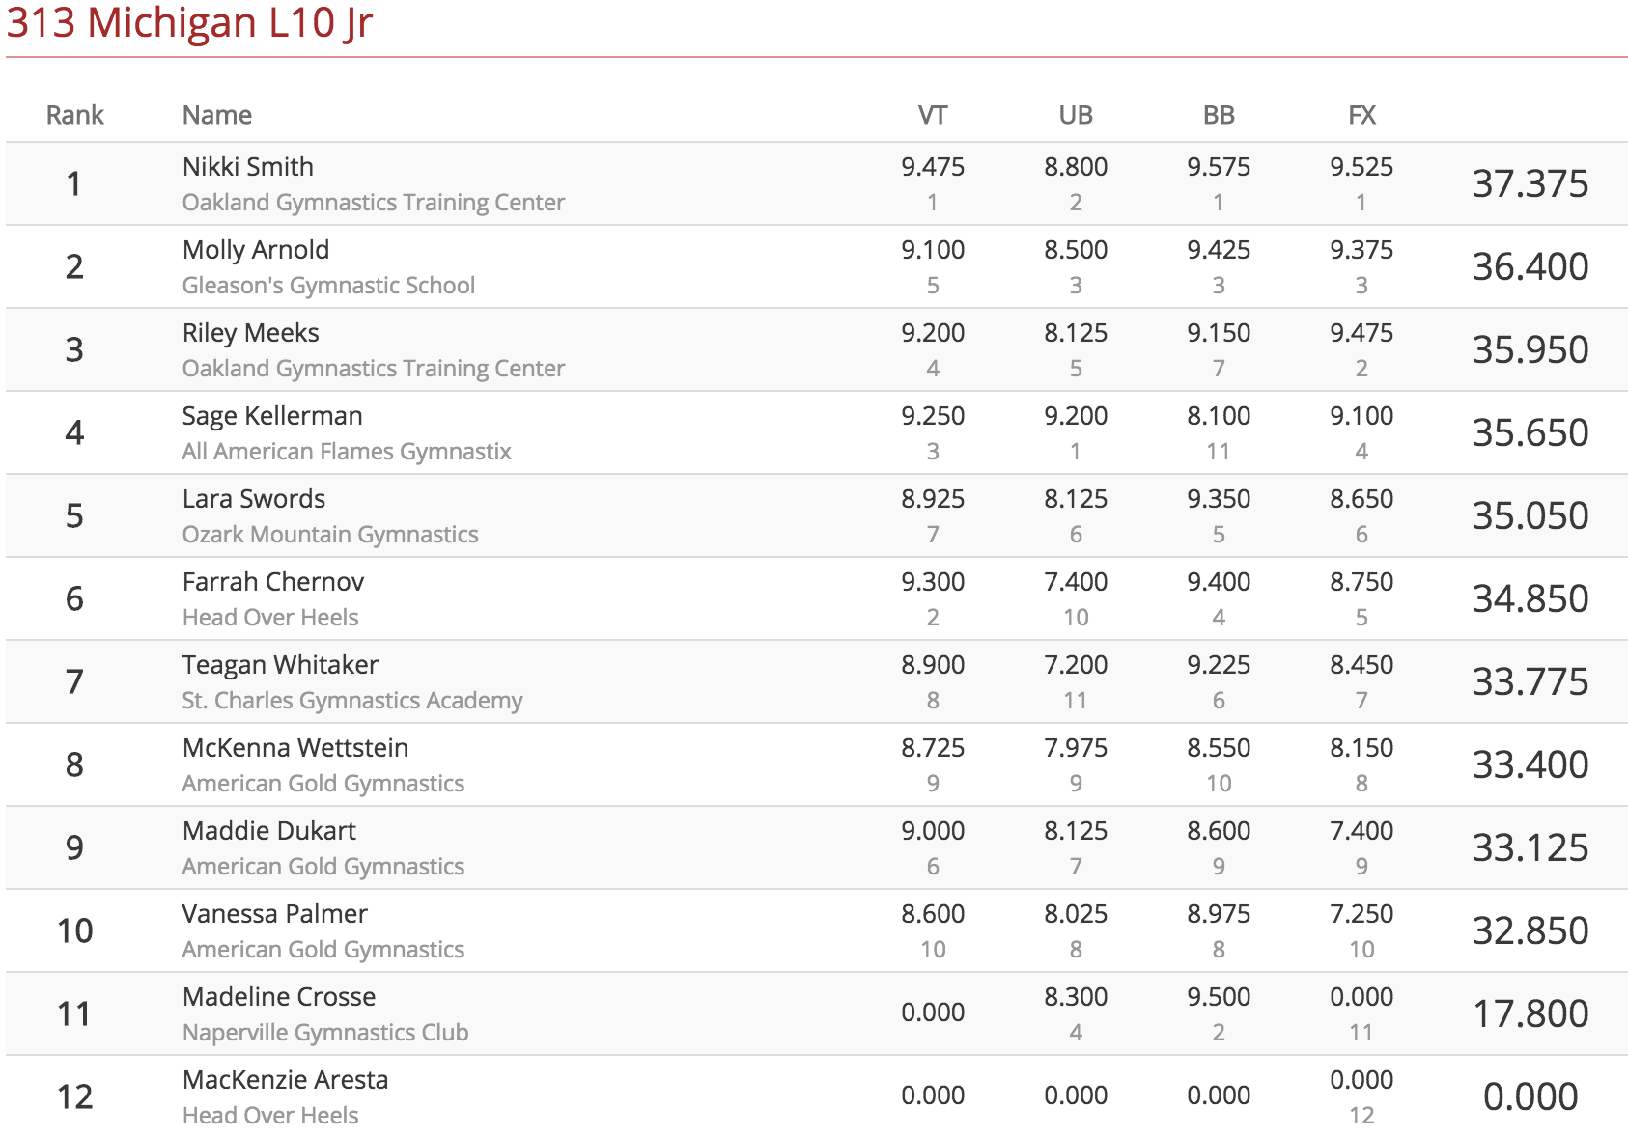Click the Name column header
Viewport: 1628px width, 1137px height.
[217, 115]
